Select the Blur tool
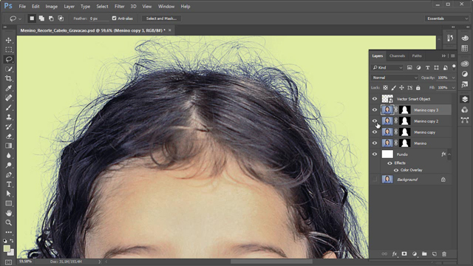Viewport: 473px width, 266px height. [x=8, y=156]
